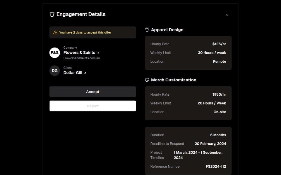Open the arrow icon next to Flowers & Saints

98,53
